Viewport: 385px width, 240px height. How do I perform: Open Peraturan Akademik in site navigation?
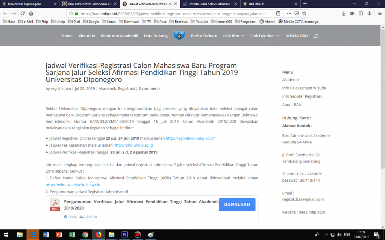pos(119,36)
